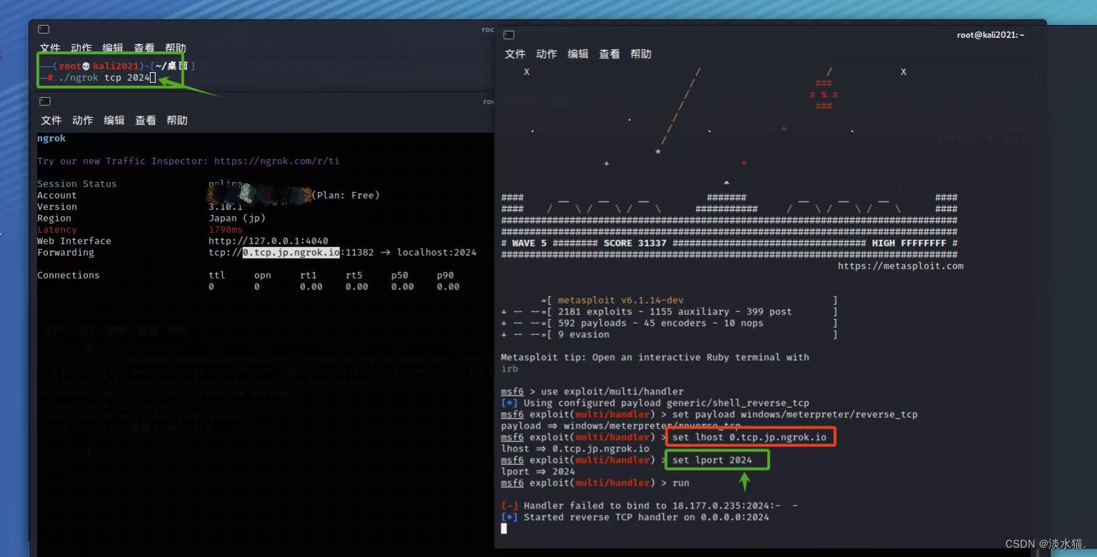Click 'set lhost 0.tcp.jp.ngrok.io' command
The width and height of the screenshot is (1097, 557).
[749, 437]
